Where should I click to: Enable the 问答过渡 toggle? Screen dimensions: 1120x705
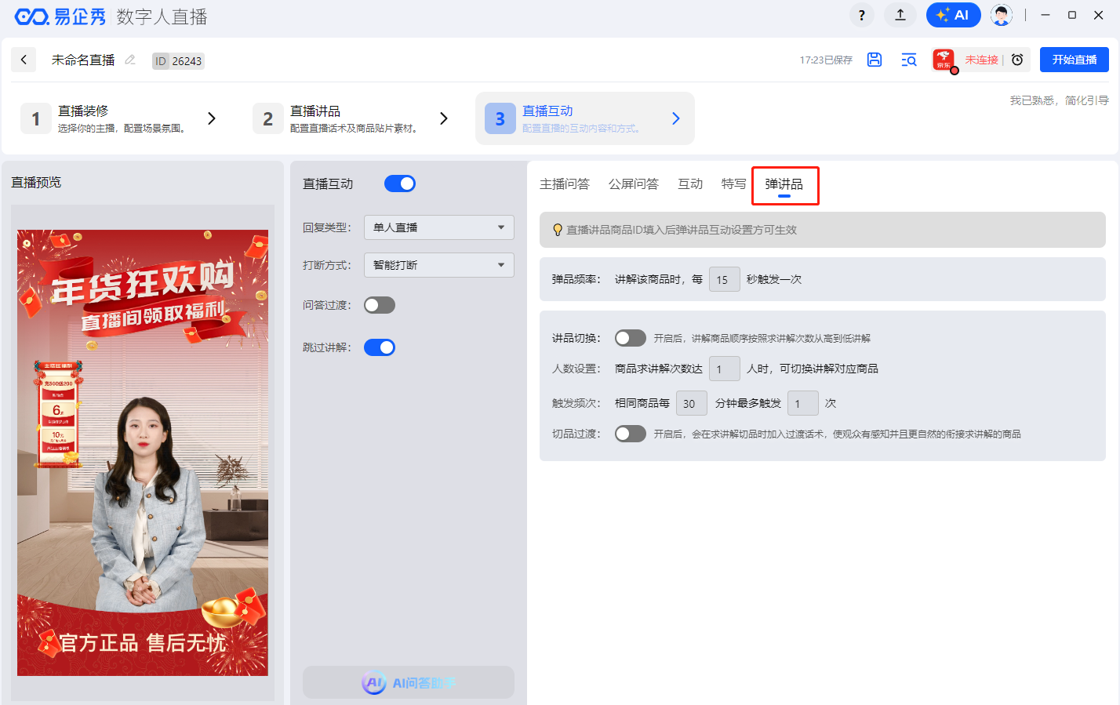point(380,305)
